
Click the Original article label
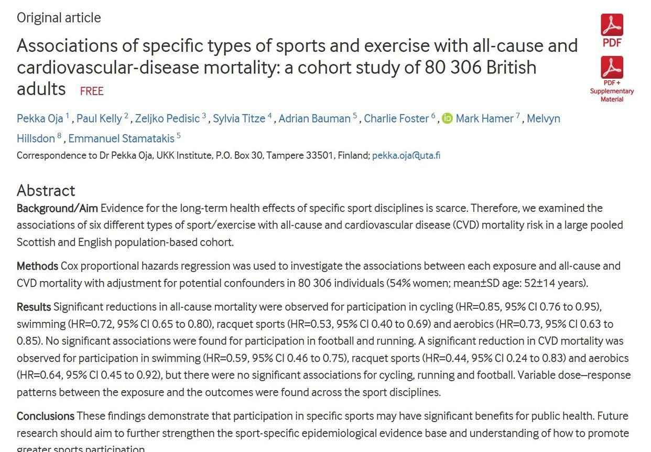[59, 18]
